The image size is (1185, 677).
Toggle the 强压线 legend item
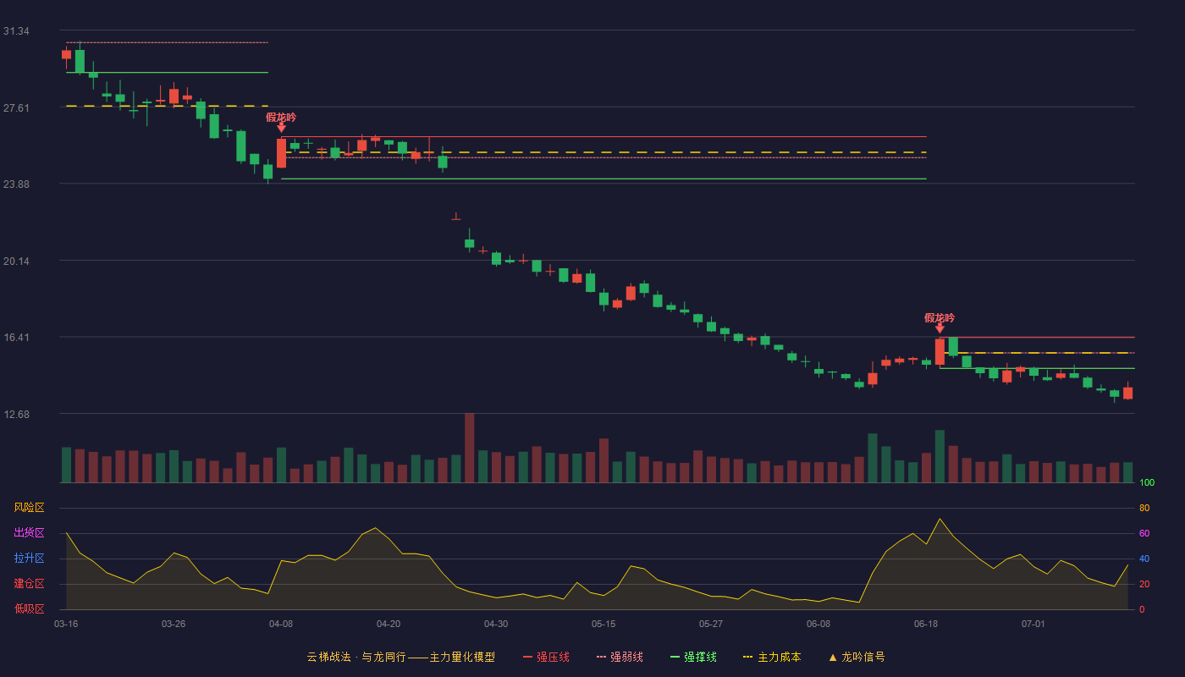click(546, 657)
